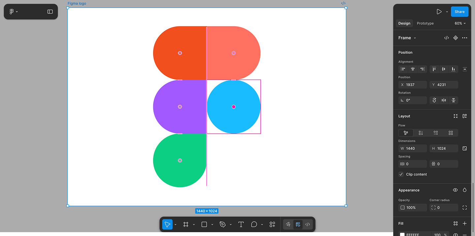Select the Rectangle shape tool
This screenshot has height=236, width=475.
click(204, 224)
